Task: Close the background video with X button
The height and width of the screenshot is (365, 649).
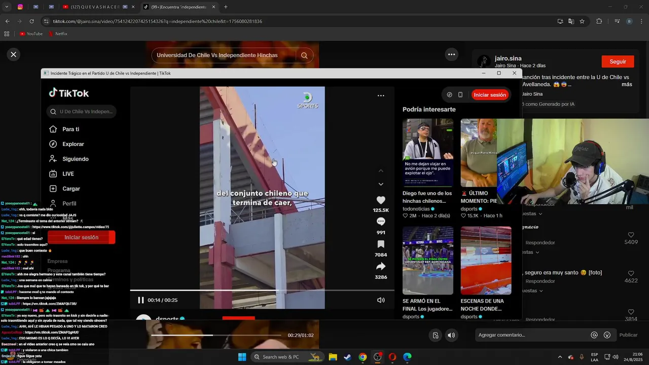Action: pos(14,54)
